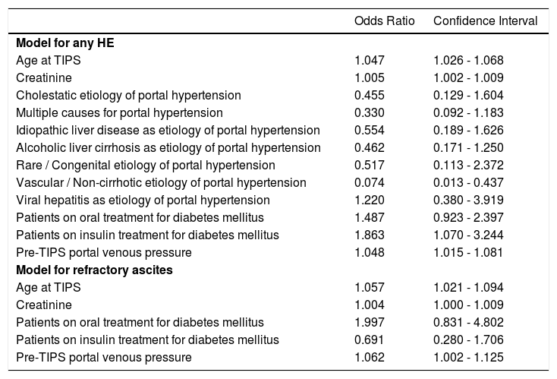The width and height of the screenshot is (557, 379).
Task: Click the Confidence Interval column header
Action: [485, 21]
